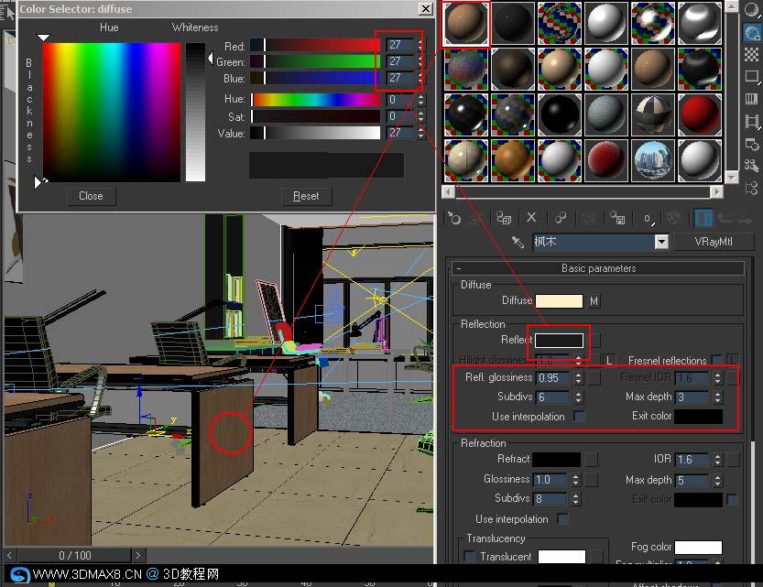
Task: Adjust the Refl. glossiness spinner
Action: click(x=578, y=378)
